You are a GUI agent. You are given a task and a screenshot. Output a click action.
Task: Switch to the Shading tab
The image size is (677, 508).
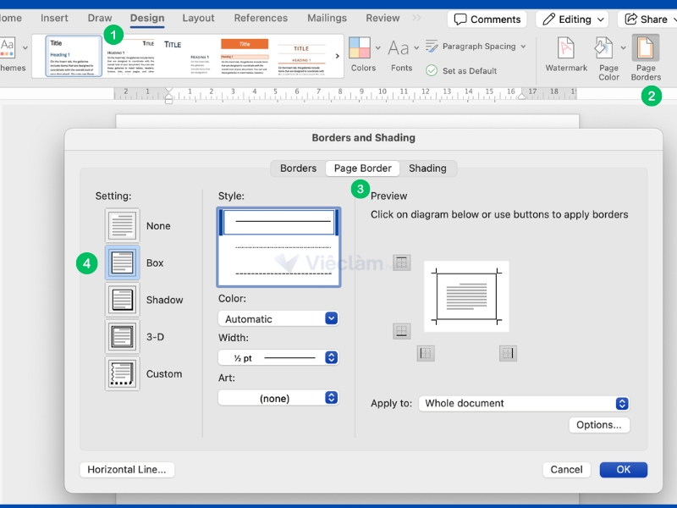[427, 168]
